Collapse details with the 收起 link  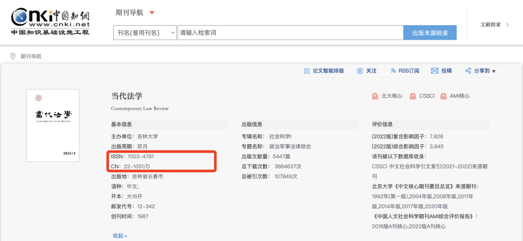coord(121,236)
